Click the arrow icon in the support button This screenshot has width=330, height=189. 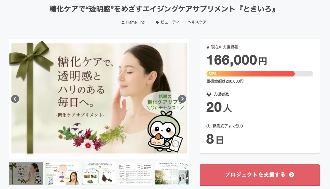click(x=292, y=175)
